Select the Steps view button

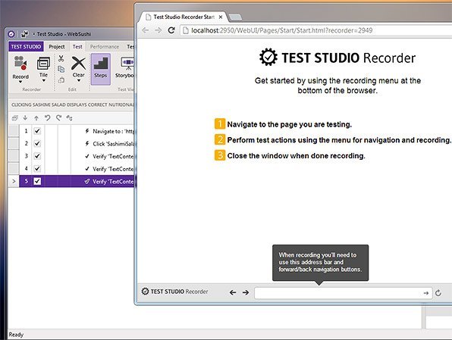(x=101, y=69)
